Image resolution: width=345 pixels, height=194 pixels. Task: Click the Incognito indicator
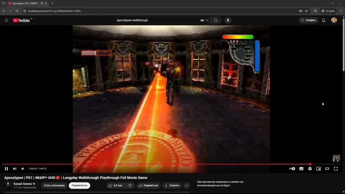[x=328, y=11]
